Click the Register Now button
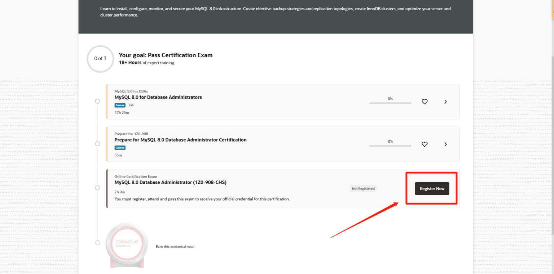Viewport: 554px width, 274px height. click(x=432, y=188)
